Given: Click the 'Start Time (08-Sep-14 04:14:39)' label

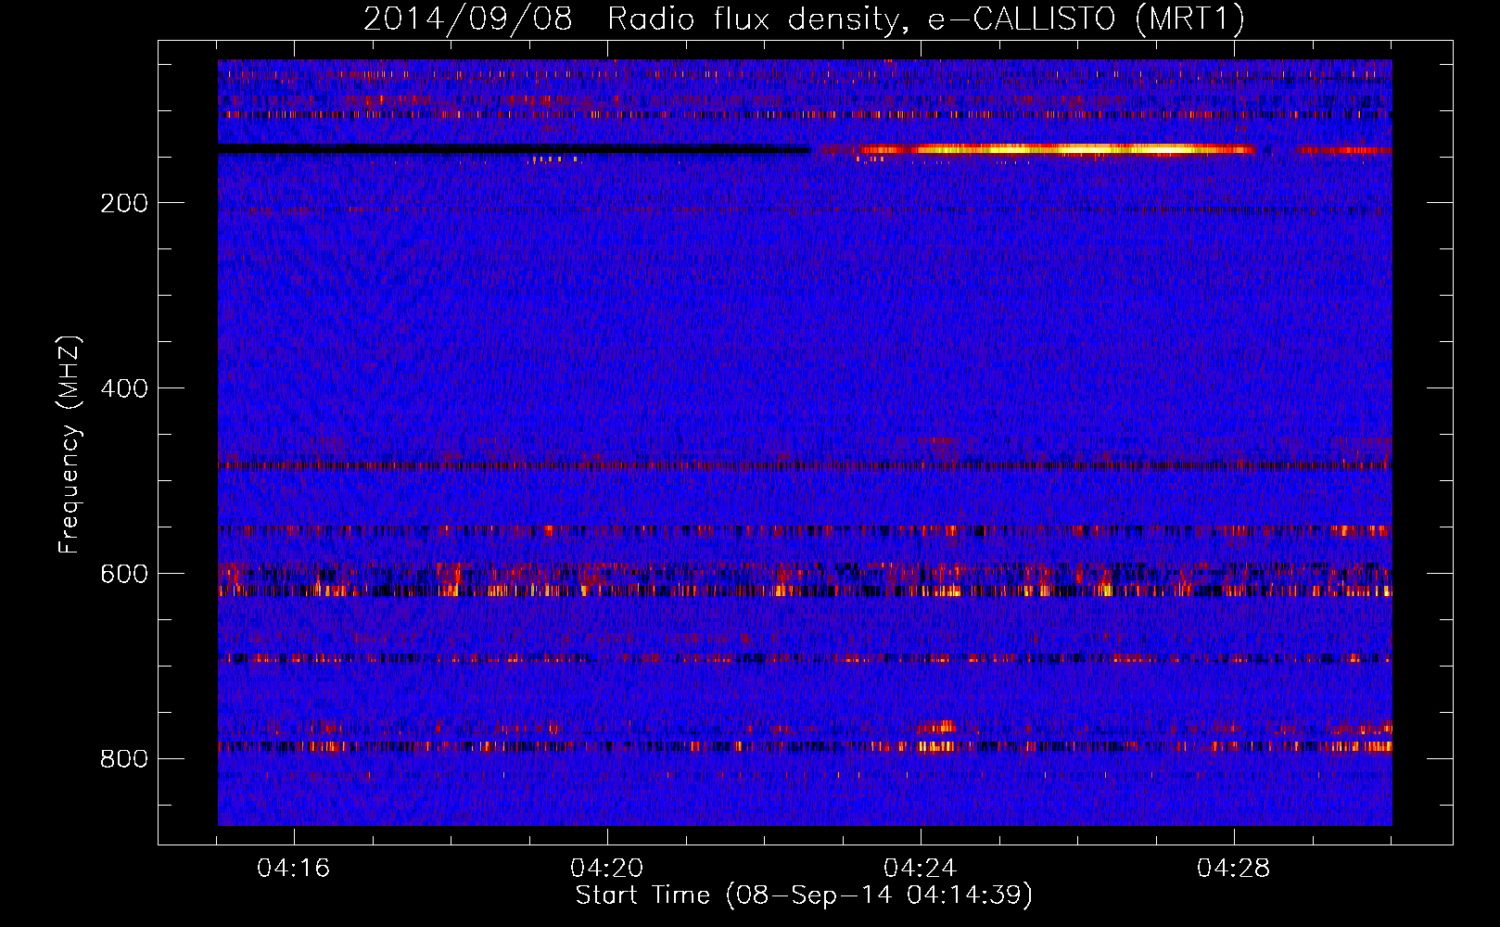Looking at the screenshot, I should [x=804, y=895].
